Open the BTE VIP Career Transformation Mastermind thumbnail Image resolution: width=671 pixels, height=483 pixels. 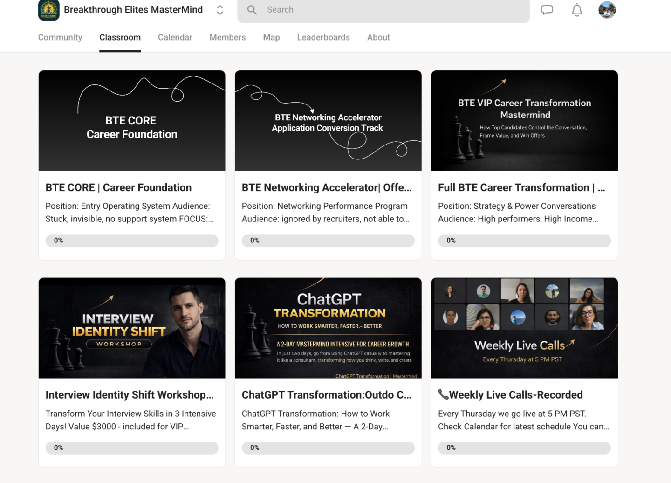click(524, 121)
